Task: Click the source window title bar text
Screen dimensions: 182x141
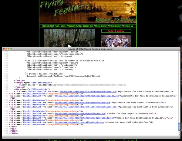Action: click(x=91, y=49)
